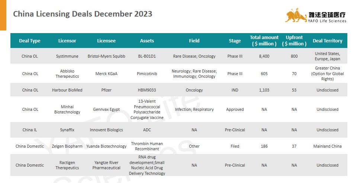
Task: Click the Deal Territory column header
Action: point(327,41)
